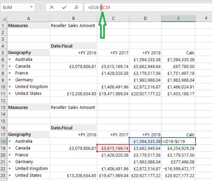Expand France in the second table
Image resolution: width=214 pixels, height=181 pixels.
coord(9,155)
